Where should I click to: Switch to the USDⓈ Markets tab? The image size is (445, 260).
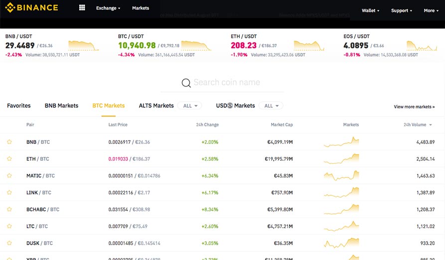(236, 106)
